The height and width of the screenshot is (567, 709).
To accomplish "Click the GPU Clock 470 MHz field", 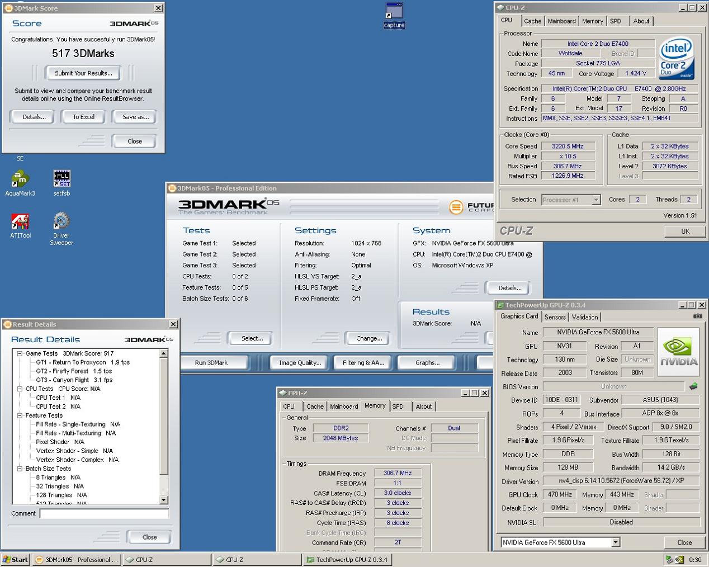I will click(560, 494).
